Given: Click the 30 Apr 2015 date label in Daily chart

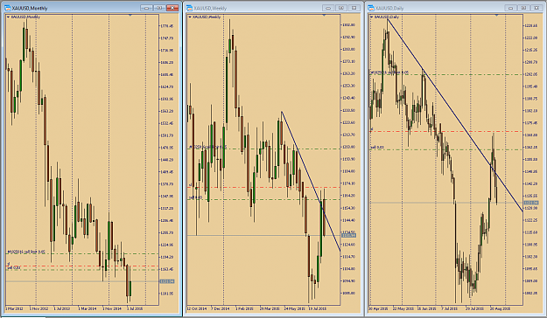Looking at the screenshot, I should pos(378,308).
